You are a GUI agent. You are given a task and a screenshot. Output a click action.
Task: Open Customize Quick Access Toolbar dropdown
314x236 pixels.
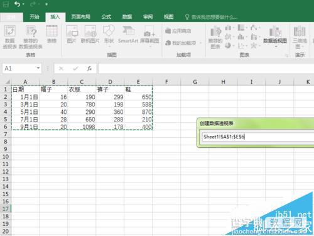[46, 4]
